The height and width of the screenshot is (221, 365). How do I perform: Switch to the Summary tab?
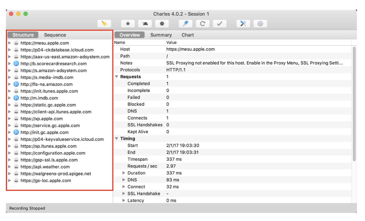[x=161, y=35]
